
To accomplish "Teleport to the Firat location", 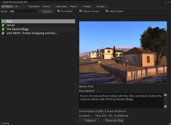I will click(90, 121).
